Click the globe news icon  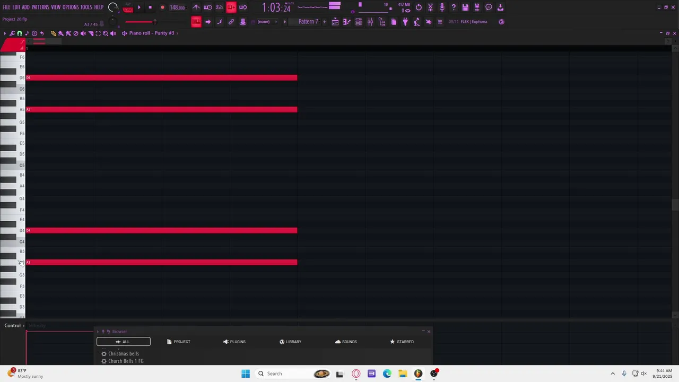click(x=501, y=22)
